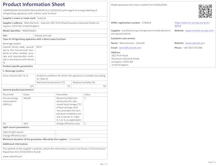Click the Product specific parameters heading
The image size is (218, 166).
(18, 66)
